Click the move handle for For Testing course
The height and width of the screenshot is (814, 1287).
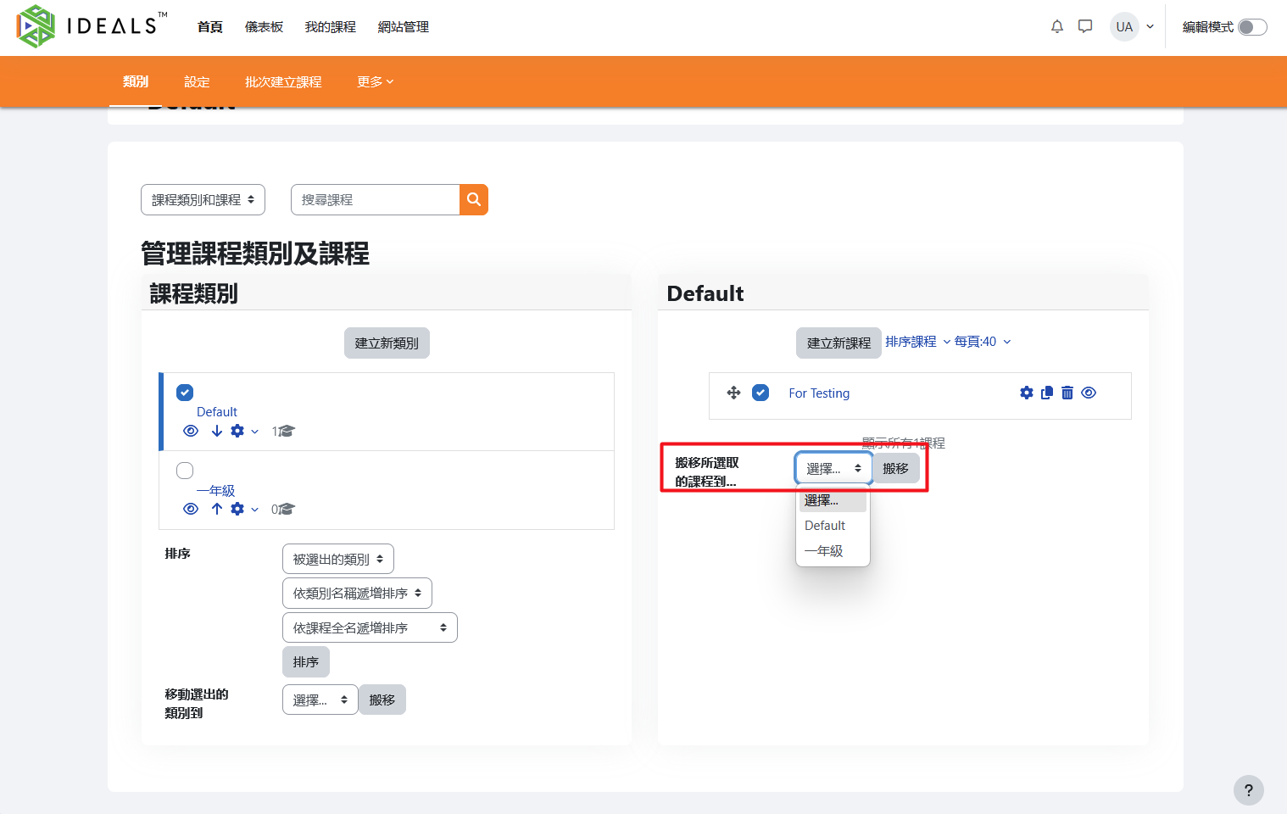click(733, 393)
